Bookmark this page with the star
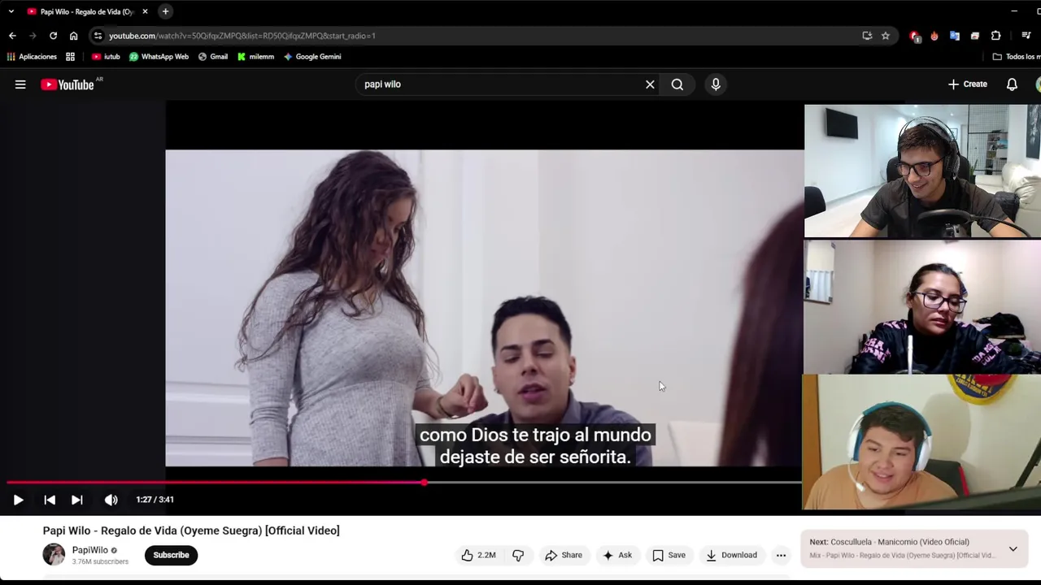Screen dimensions: 1041x585 (x=886, y=36)
